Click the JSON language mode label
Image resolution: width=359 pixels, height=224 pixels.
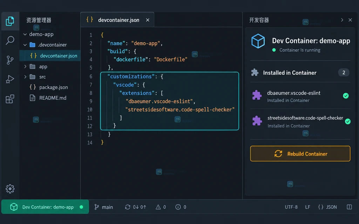(x=331, y=207)
